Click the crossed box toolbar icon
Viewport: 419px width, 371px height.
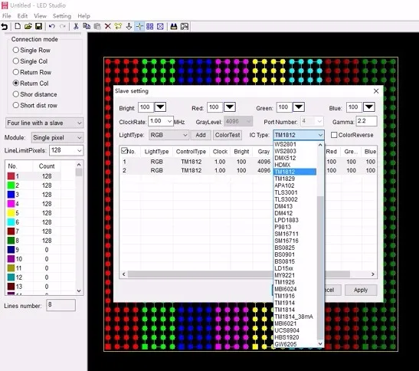[x=160, y=26]
